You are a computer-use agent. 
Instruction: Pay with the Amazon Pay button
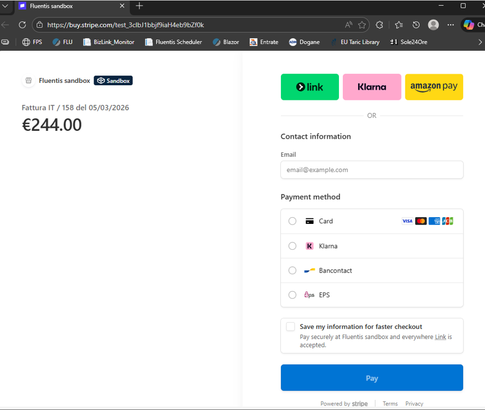434,87
